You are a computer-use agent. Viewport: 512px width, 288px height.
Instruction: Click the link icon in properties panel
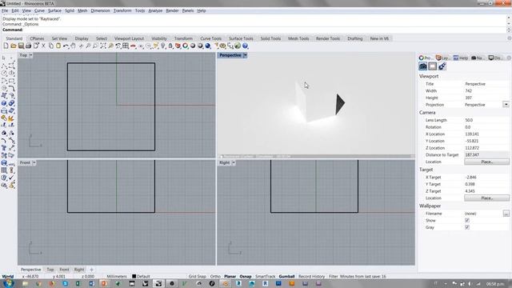(442, 66)
